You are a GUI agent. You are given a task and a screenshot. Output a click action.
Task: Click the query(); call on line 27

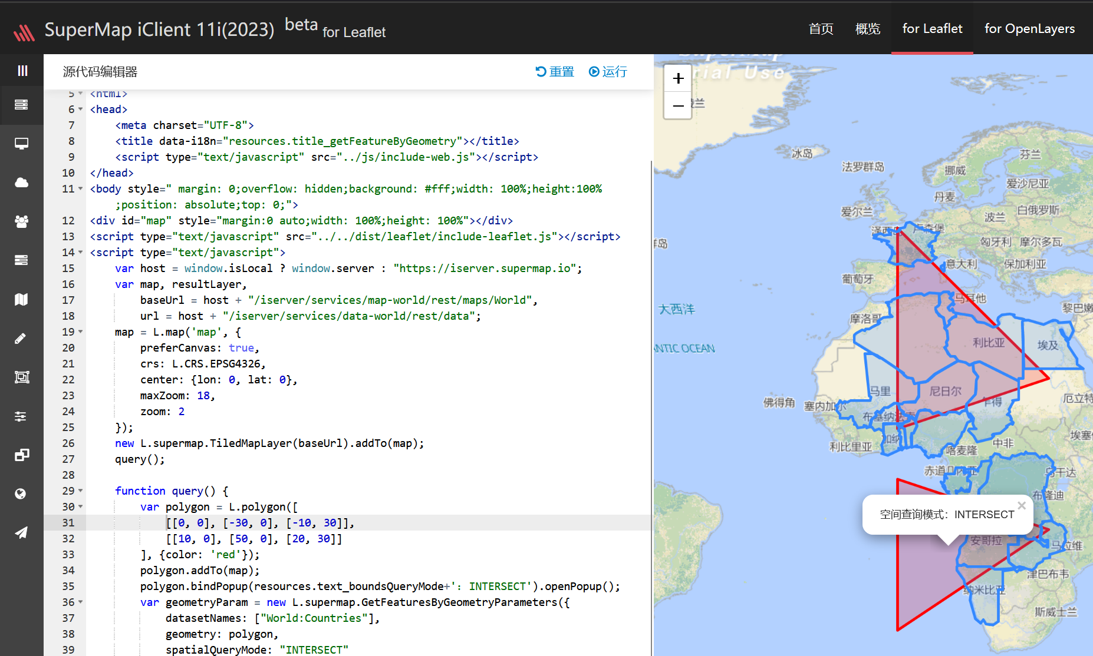[x=140, y=459]
